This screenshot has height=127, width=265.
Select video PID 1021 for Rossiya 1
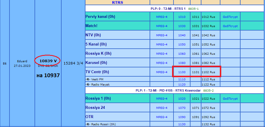[196, 99]
